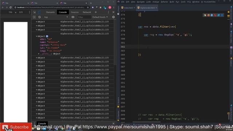Toggle the console sidebar
This screenshot has width=233, height=131.
pyautogui.click(x=34, y=17)
